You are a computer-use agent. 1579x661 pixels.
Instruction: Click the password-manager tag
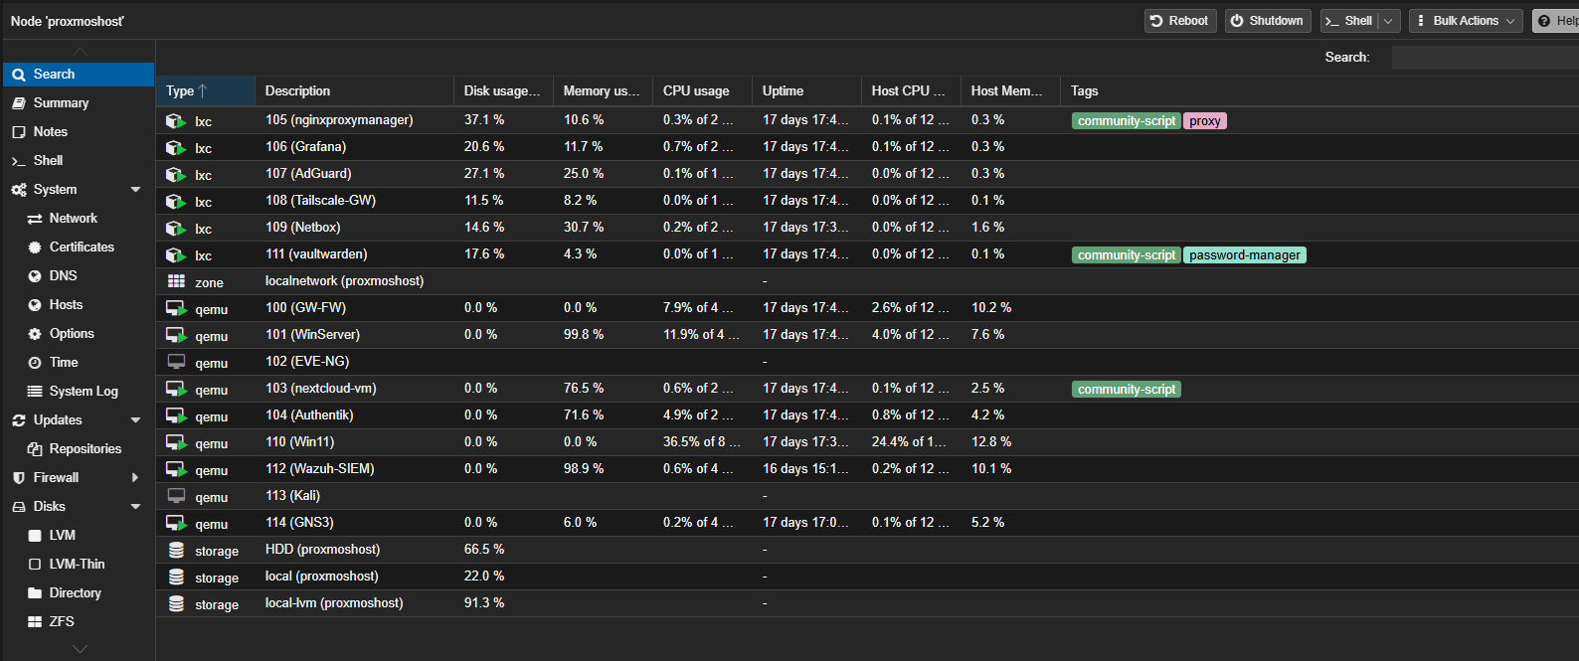tap(1245, 255)
